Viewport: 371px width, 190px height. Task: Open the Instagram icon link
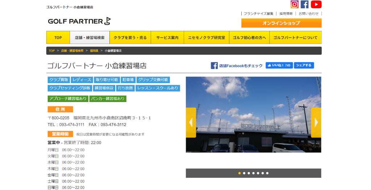point(295,4)
